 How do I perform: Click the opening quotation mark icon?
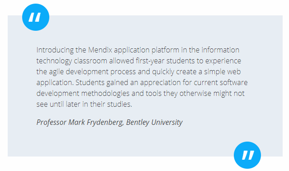pyautogui.click(x=36, y=17)
